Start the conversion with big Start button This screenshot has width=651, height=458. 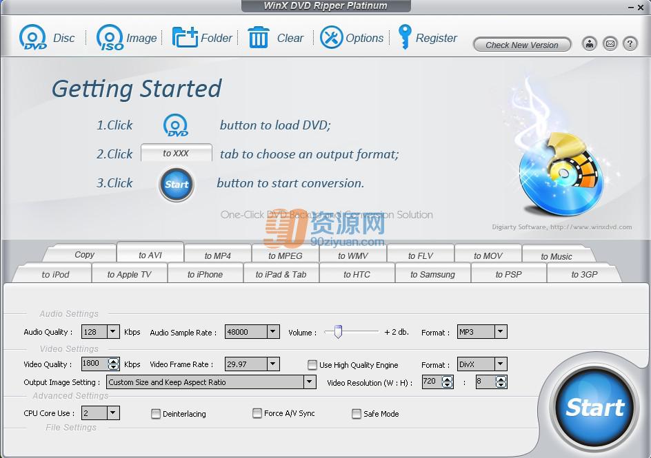pyautogui.click(x=594, y=408)
